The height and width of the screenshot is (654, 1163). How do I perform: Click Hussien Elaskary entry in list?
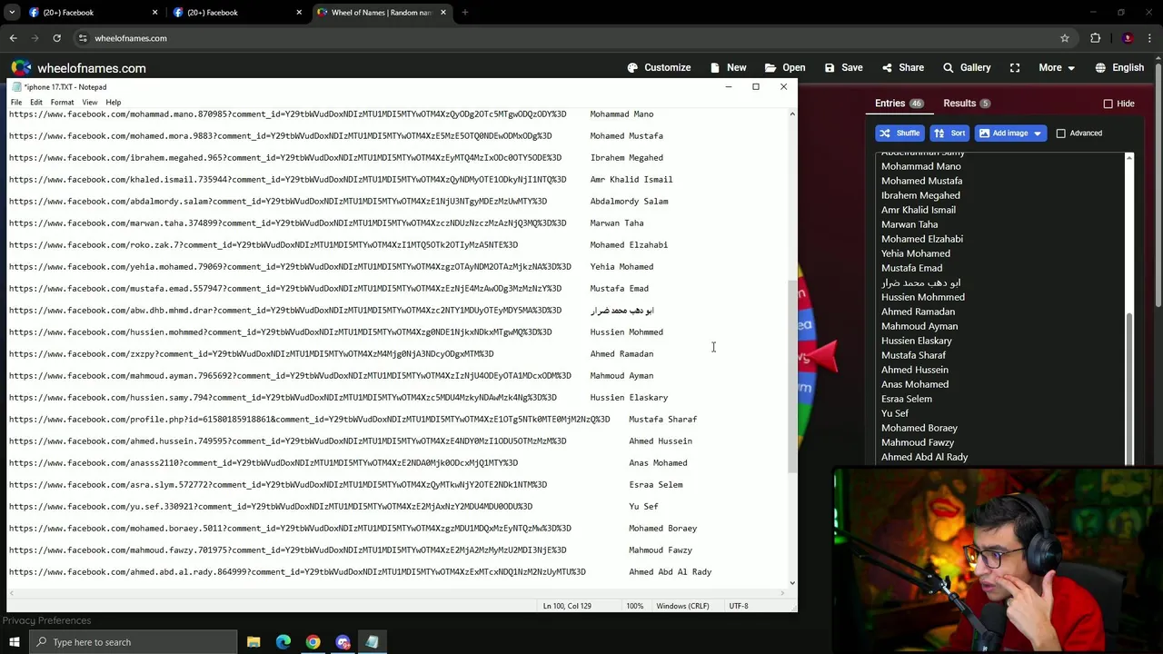pos(916,341)
